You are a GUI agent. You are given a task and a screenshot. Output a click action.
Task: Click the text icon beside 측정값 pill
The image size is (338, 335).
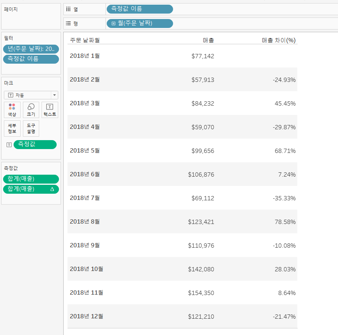pyautogui.click(x=9, y=145)
